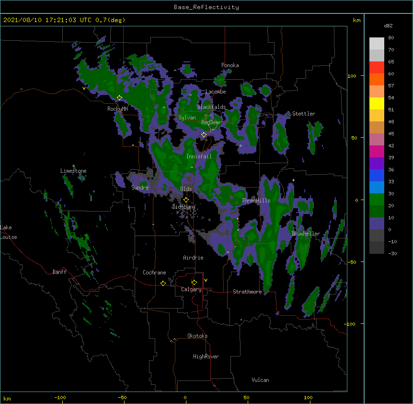This screenshot has width=413, height=404.
Task: Select the Vulcan label
Action: click(x=260, y=380)
